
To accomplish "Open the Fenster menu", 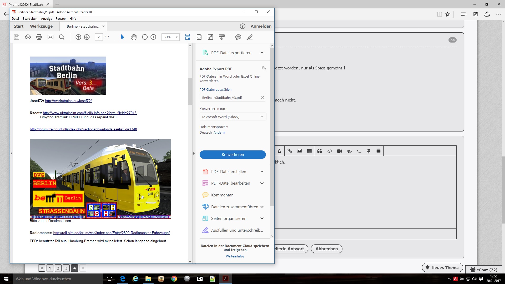I will tap(61, 19).
